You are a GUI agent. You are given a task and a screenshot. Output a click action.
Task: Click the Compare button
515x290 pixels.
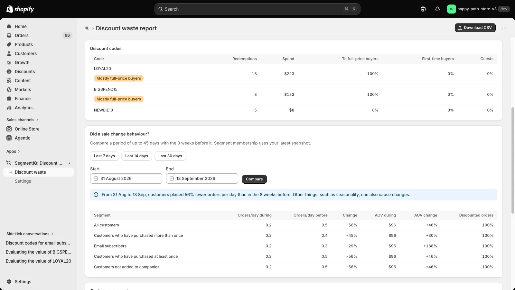tap(254, 179)
